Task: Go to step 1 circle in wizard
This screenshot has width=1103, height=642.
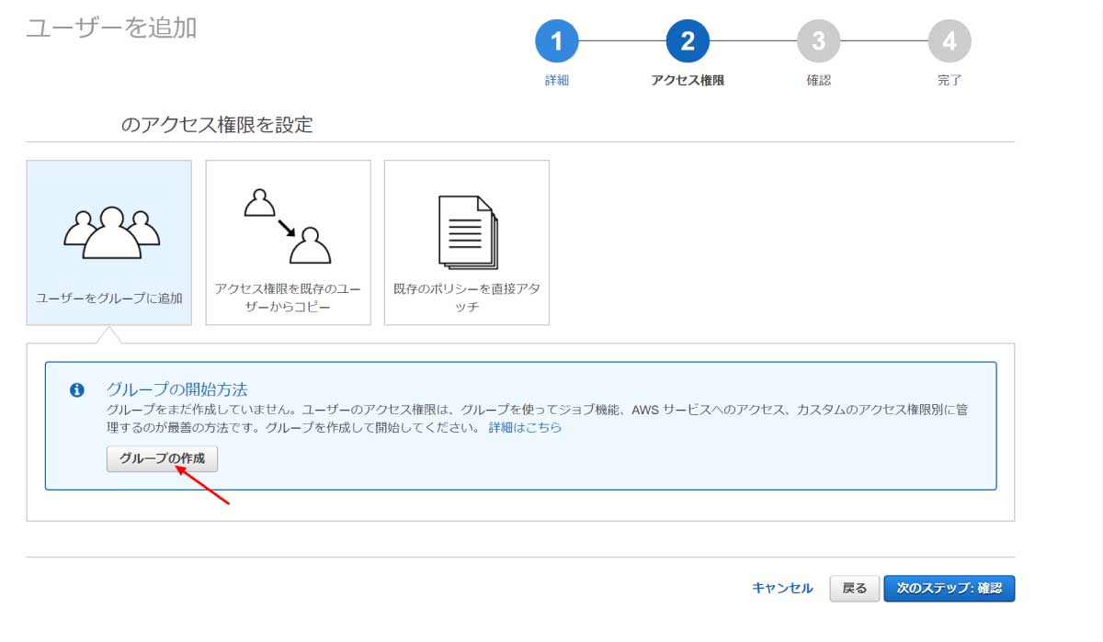Action: coord(557,40)
